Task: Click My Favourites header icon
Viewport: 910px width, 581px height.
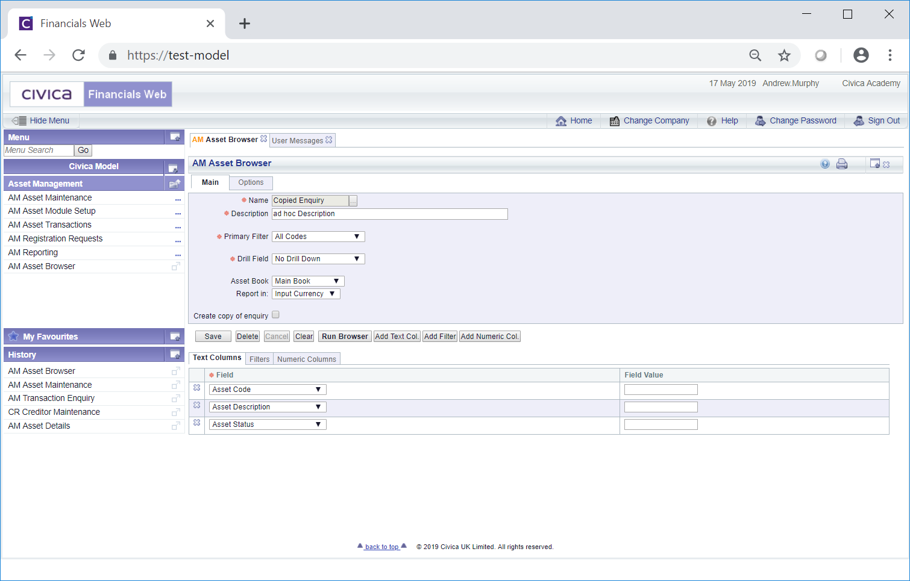Action: pyautogui.click(x=175, y=337)
